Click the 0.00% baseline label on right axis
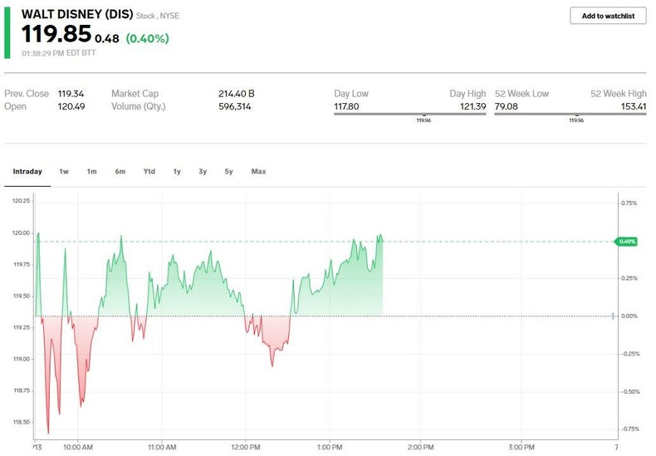The height and width of the screenshot is (456, 656). point(630,316)
